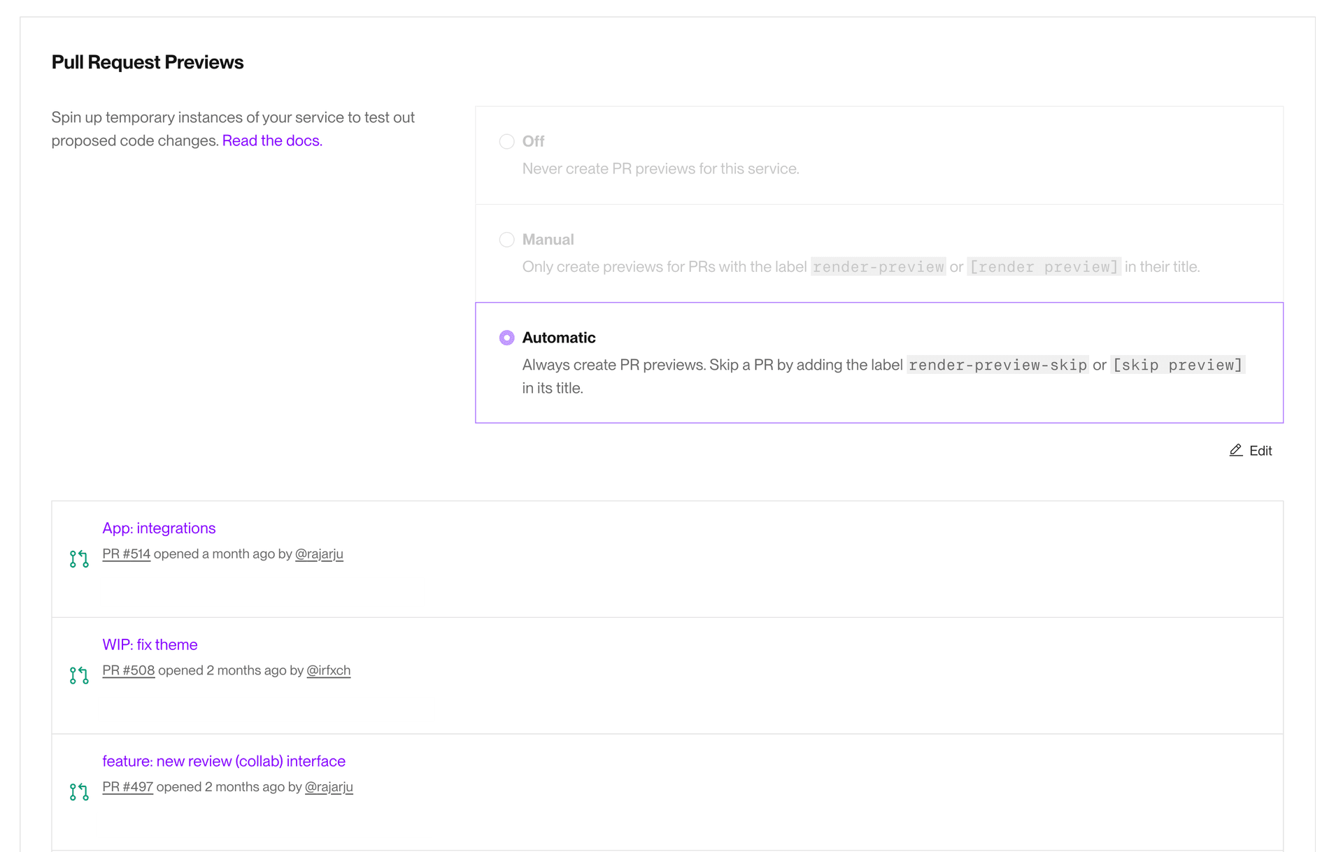Select the Automatic radio button
The image size is (1343, 852).
coord(506,338)
